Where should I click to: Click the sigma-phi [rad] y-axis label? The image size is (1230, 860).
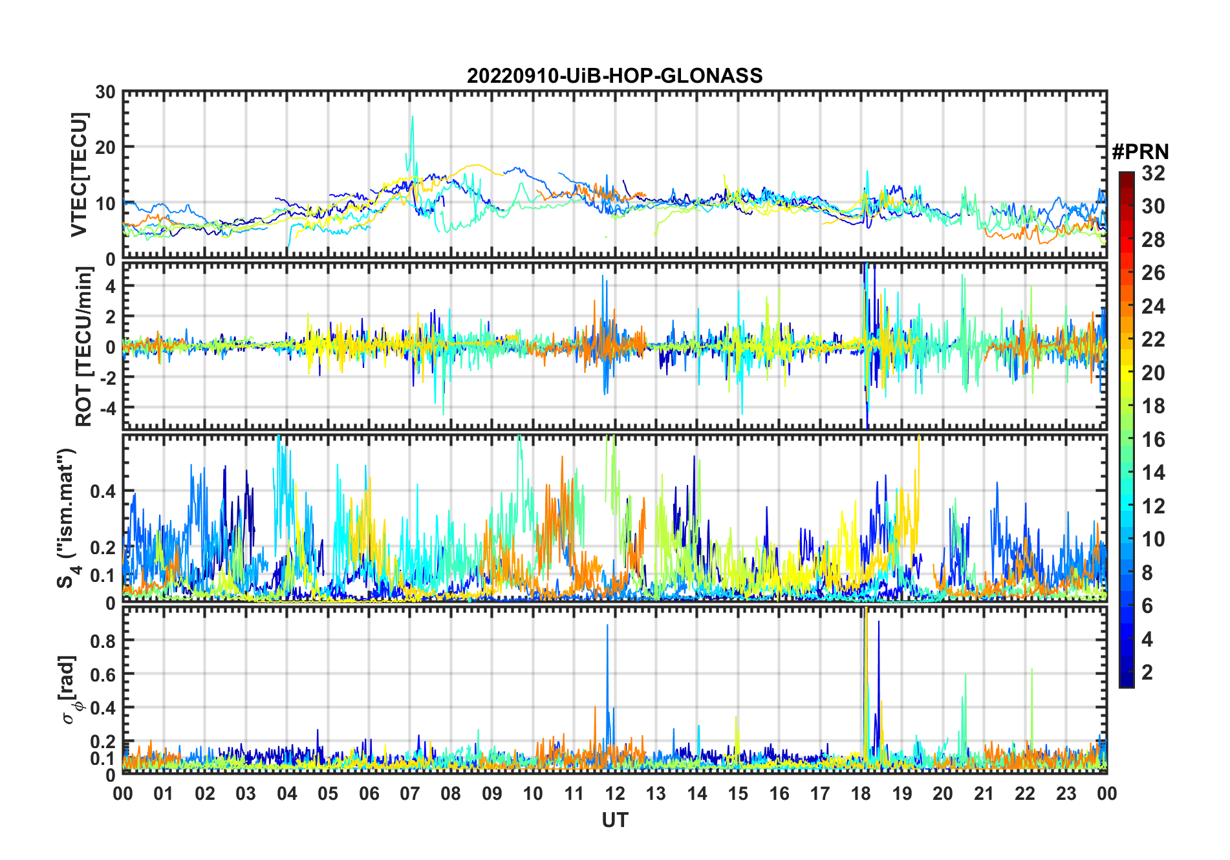tap(72, 690)
